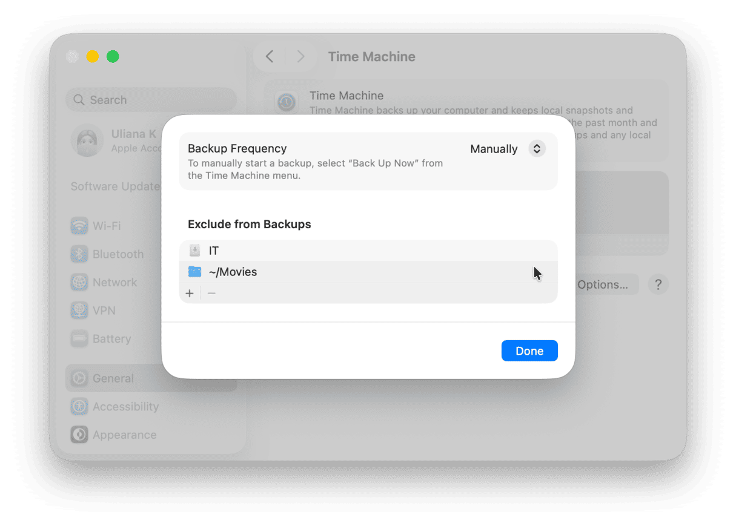Open the Time Machine help question mark
736x526 pixels.
pos(658,284)
